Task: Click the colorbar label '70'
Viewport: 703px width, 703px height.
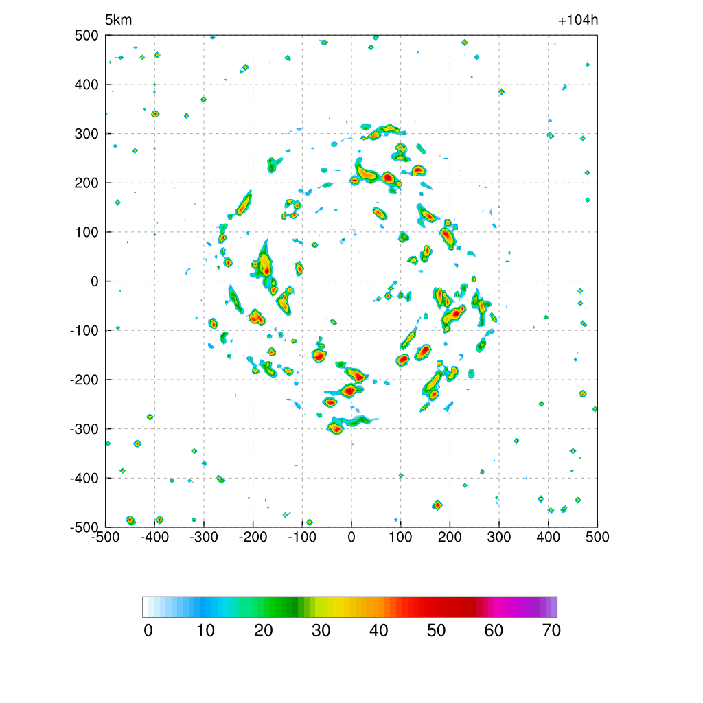Action: [x=551, y=631]
